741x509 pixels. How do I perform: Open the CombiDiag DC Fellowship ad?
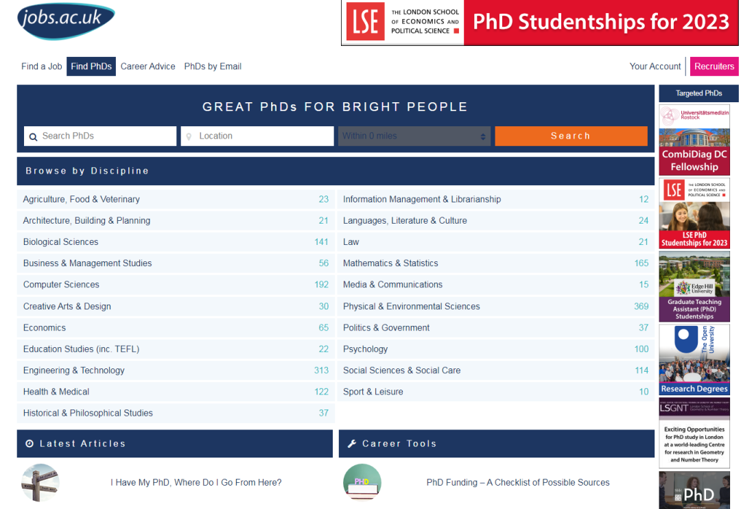click(694, 140)
